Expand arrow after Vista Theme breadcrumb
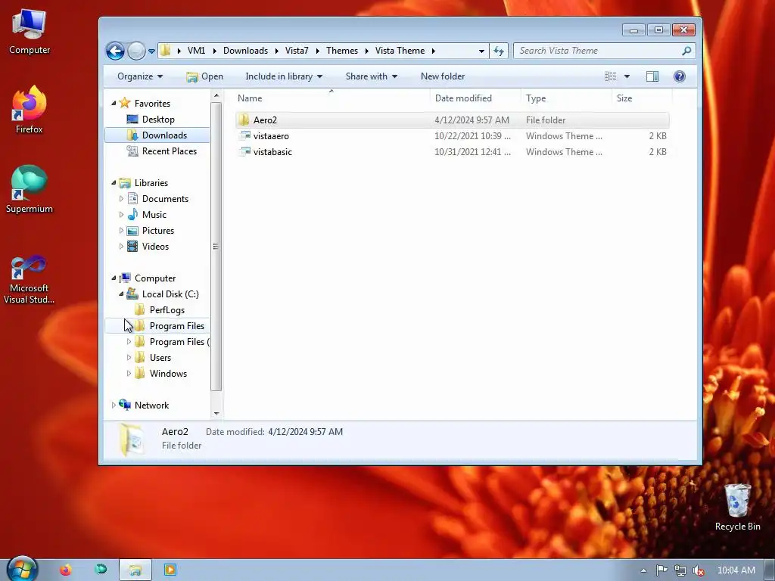 [x=434, y=51]
